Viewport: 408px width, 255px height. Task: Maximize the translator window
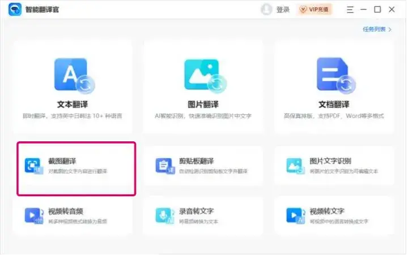click(377, 10)
